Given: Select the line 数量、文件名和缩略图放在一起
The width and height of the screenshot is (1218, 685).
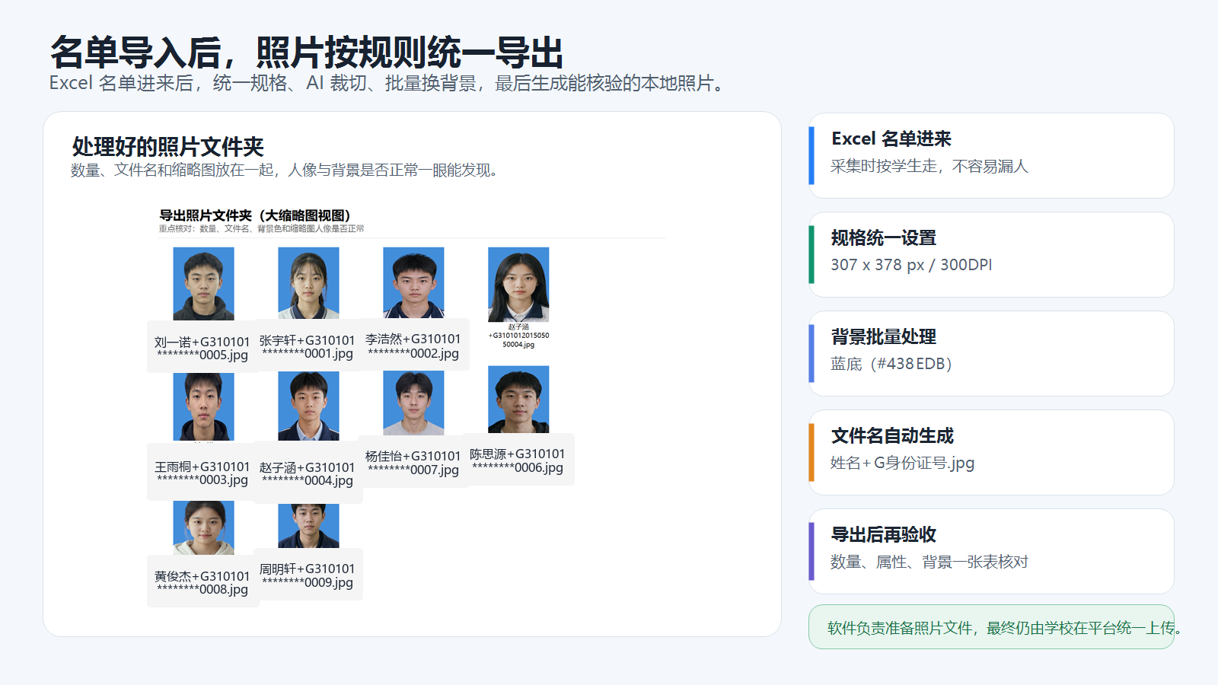Looking at the screenshot, I should (x=286, y=170).
